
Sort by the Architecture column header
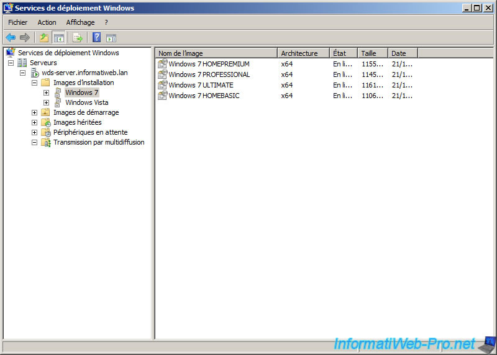304,53
